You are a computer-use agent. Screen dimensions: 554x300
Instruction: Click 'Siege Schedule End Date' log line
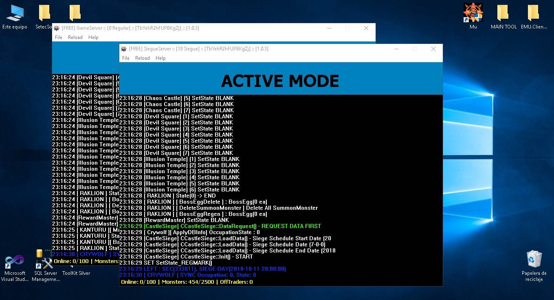click(x=227, y=250)
